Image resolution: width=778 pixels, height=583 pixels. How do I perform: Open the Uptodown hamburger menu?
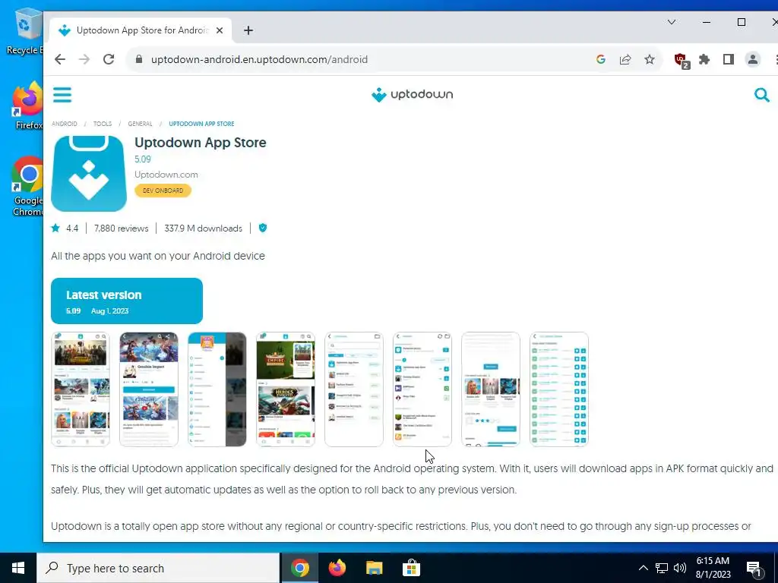tap(62, 94)
